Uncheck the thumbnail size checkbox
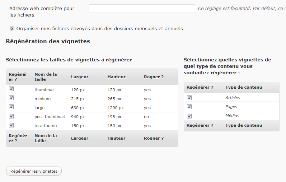 11,89
